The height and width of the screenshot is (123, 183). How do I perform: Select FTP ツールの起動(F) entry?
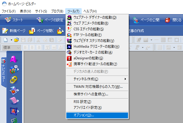tap(97, 35)
